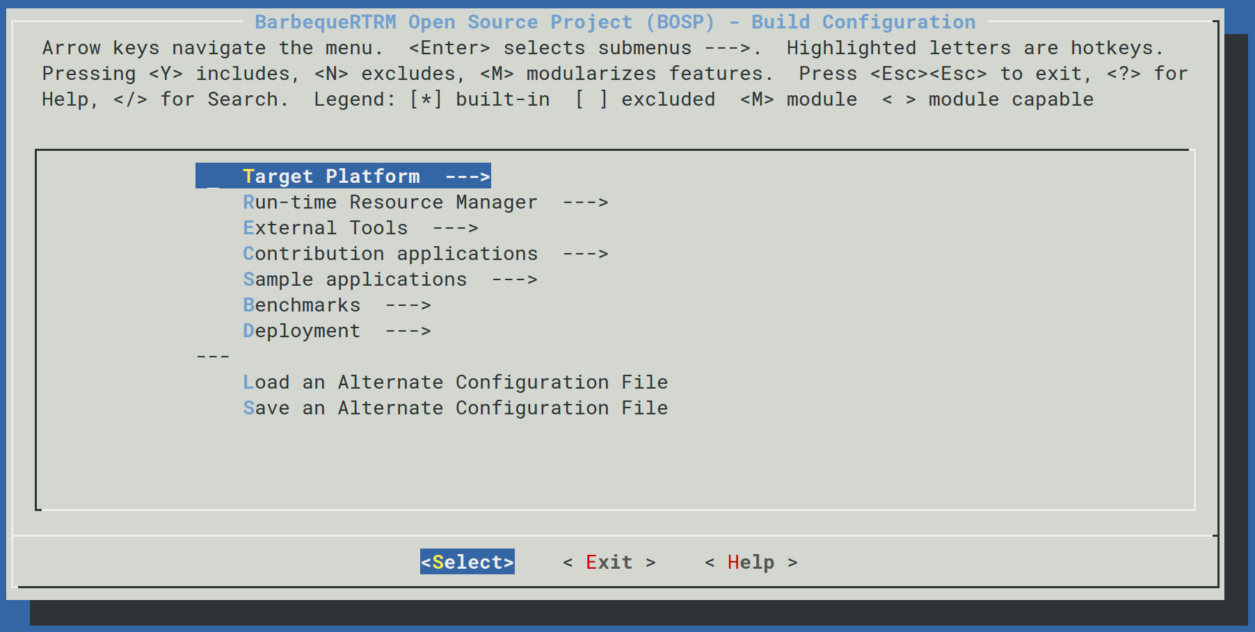1255x632 pixels.
Task: Choose Load an Alternate Configuration File
Action: (x=456, y=382)
